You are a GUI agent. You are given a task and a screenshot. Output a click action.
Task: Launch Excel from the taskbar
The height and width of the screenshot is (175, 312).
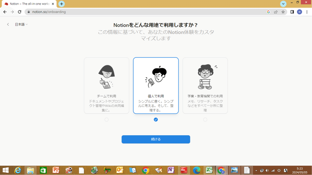tap(209, 170)
